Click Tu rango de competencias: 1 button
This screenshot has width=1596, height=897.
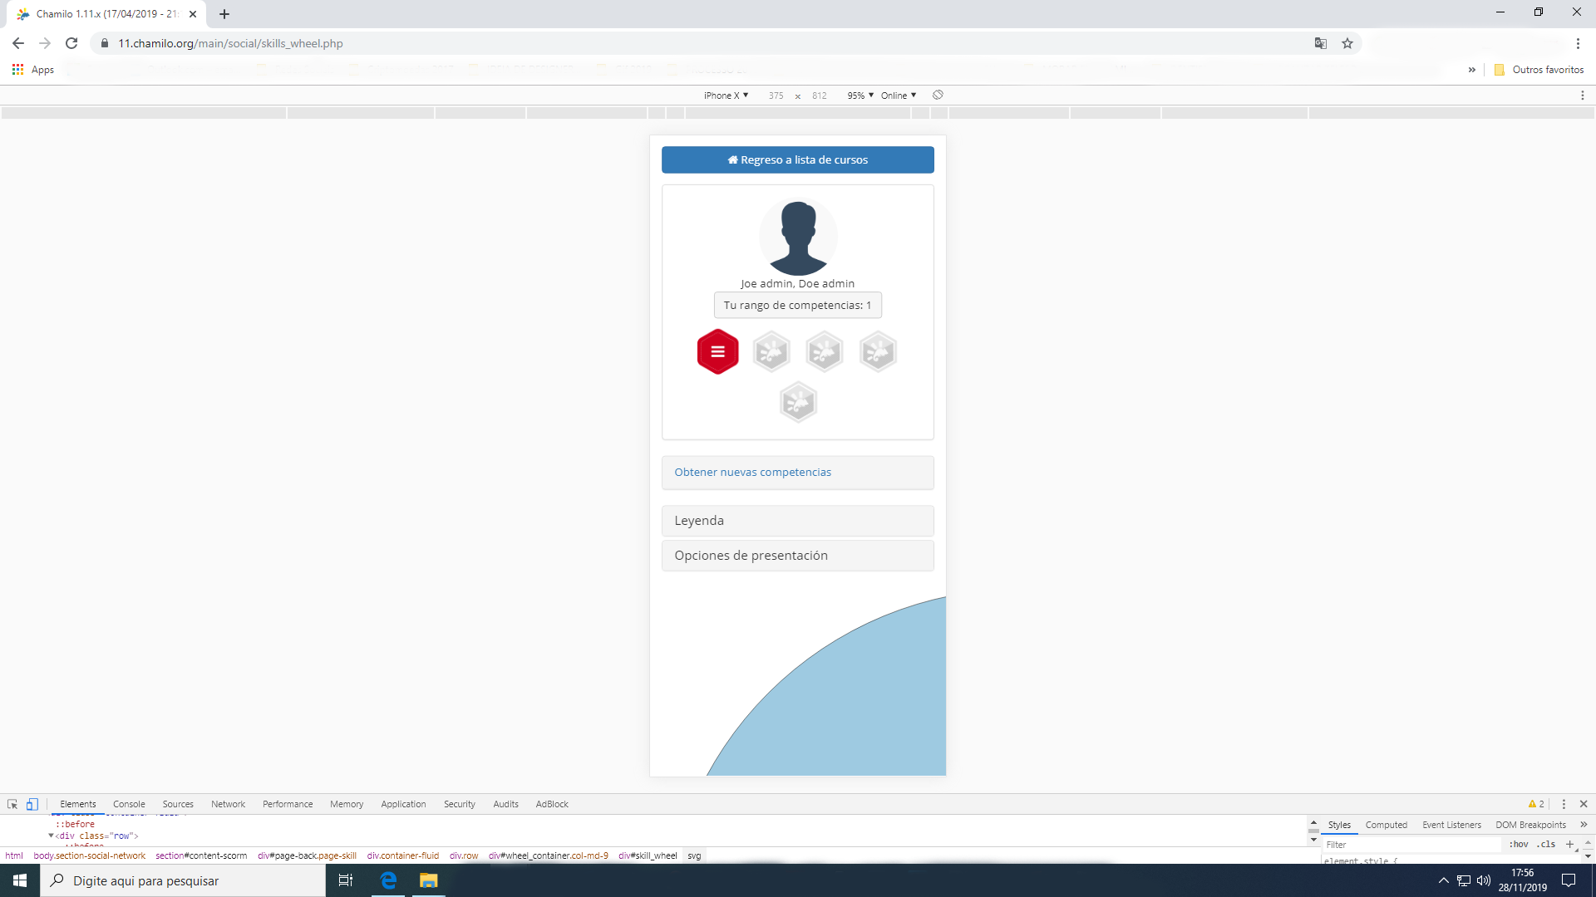(x=798, y=305)
